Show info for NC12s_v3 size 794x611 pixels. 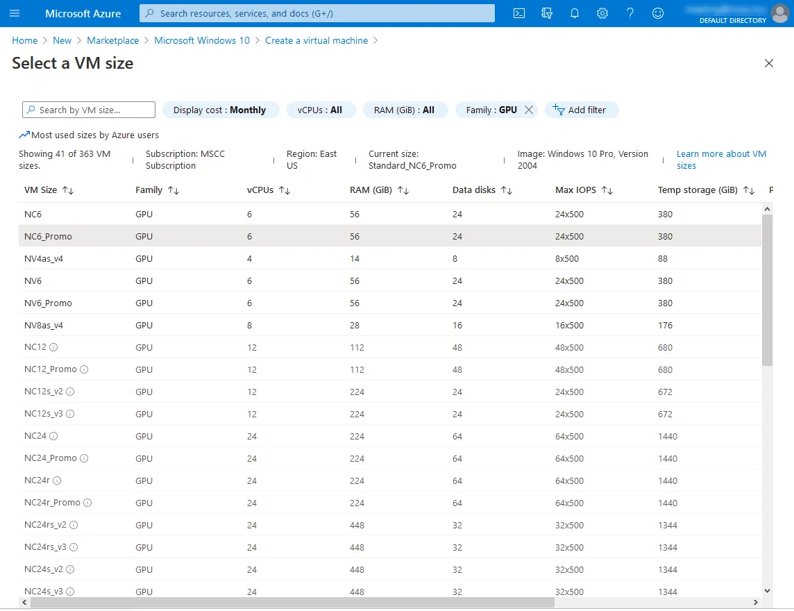pos(70,414)
